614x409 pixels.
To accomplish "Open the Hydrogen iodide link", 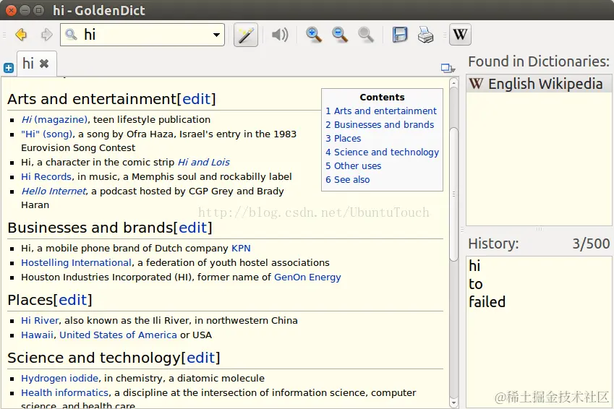I will pyautogui.click(x=59, y=379).
